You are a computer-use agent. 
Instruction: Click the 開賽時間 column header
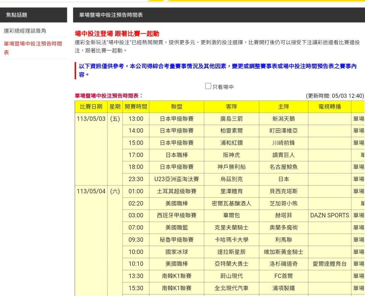click(136, 107)
